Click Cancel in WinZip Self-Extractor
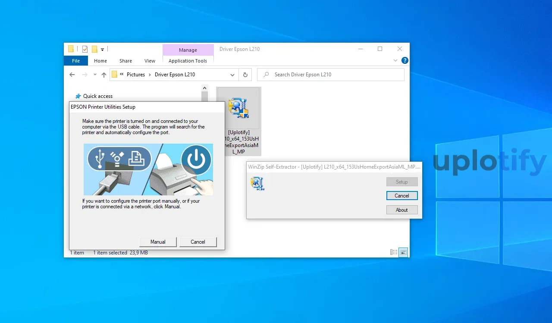This screenshot has height=323, width=552. point(402,196)
